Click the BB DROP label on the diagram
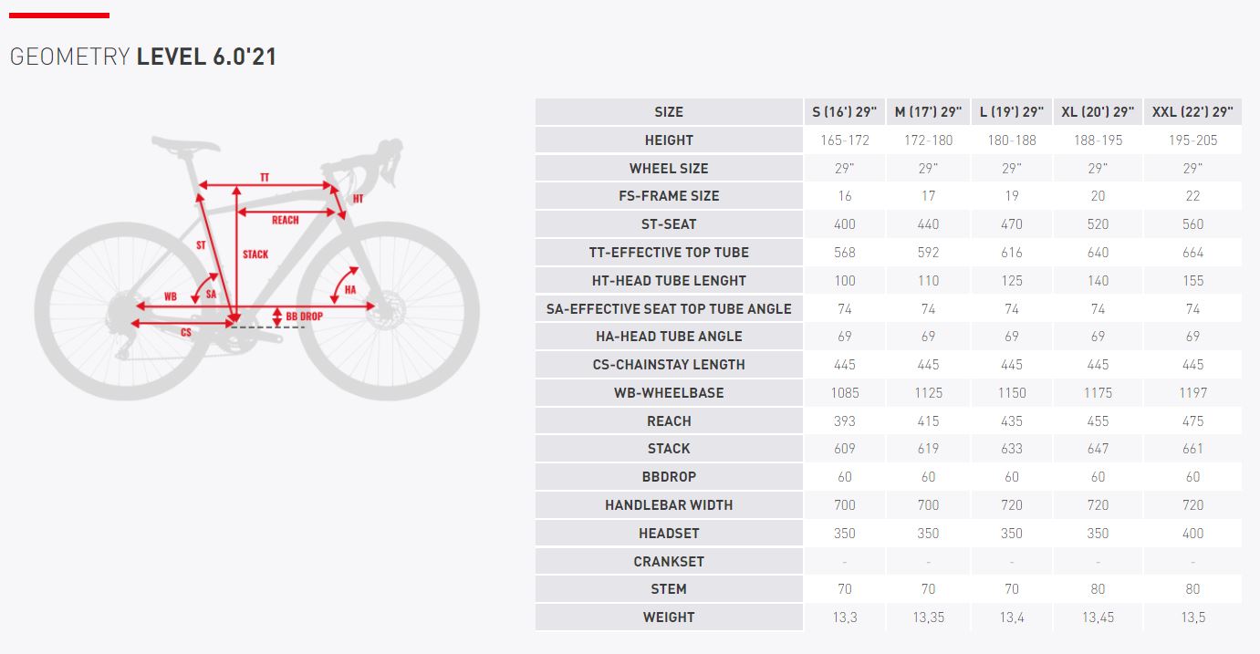 pos(304,317)
